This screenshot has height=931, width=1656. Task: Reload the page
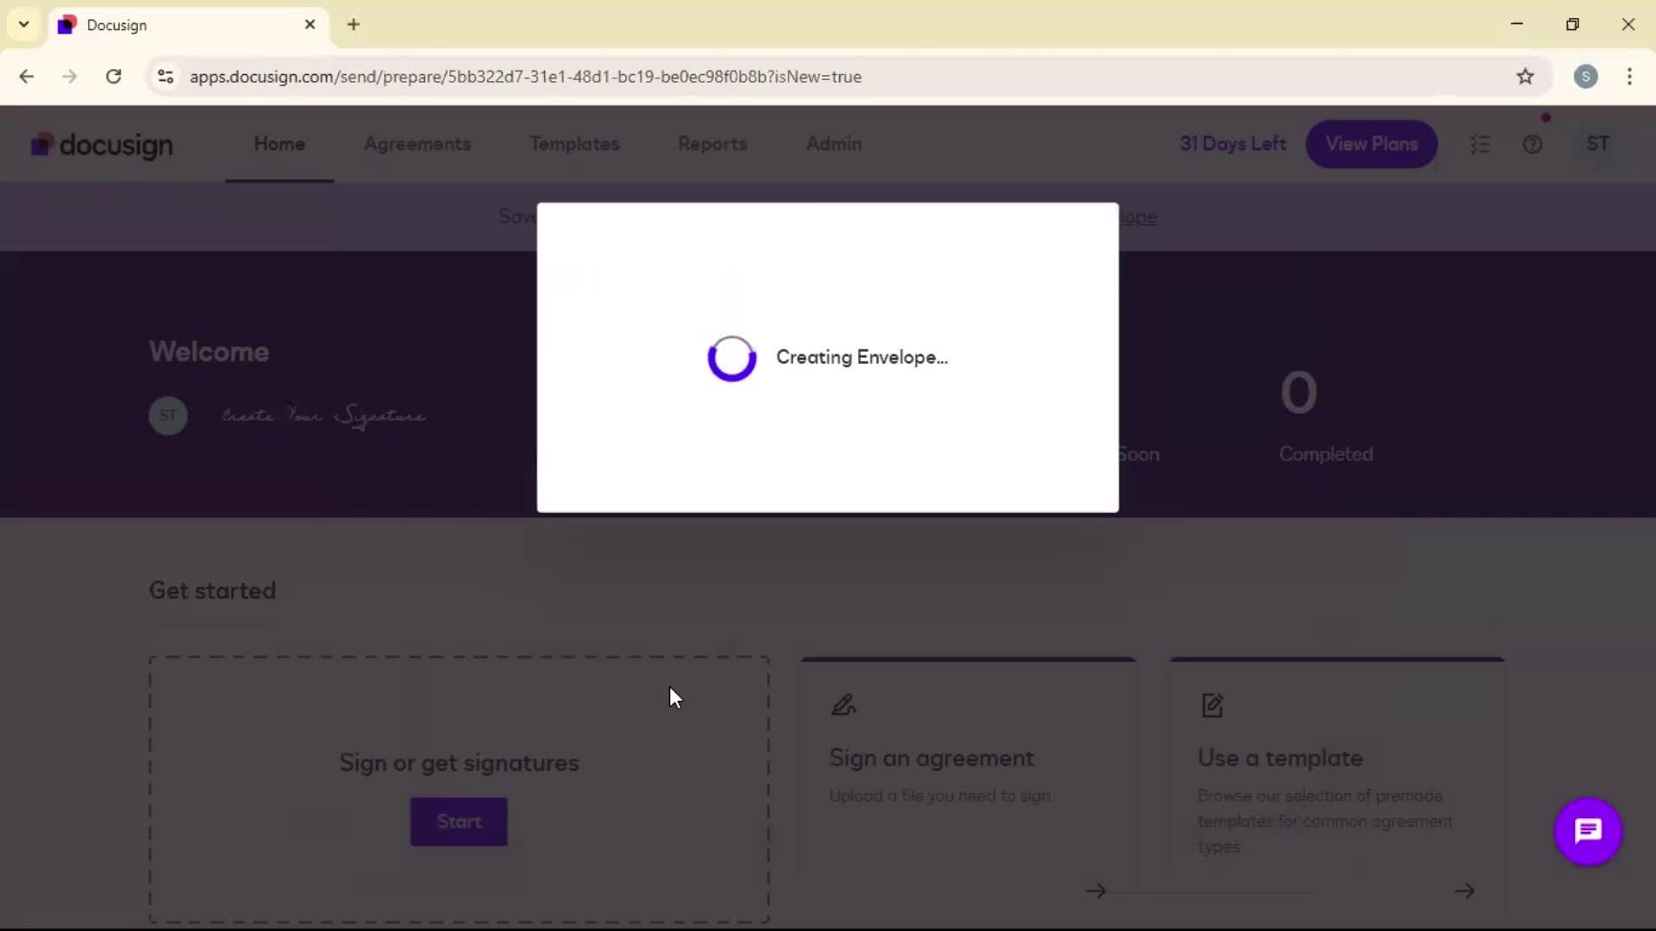click(114, 77)
